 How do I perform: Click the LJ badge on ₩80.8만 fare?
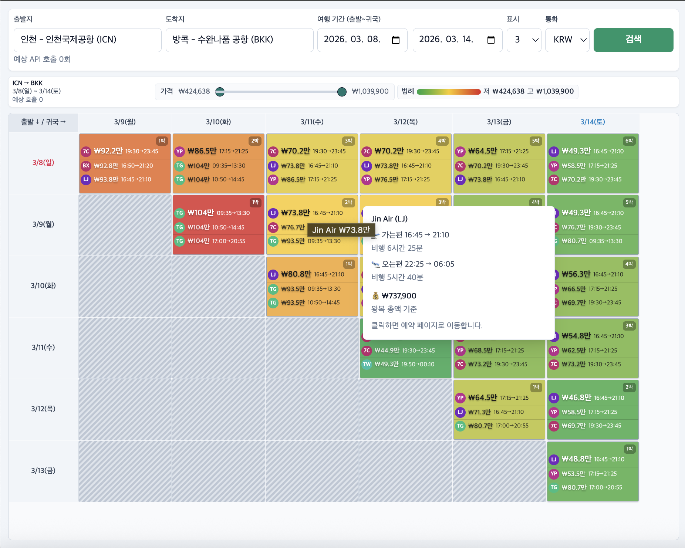coord(273,274)
